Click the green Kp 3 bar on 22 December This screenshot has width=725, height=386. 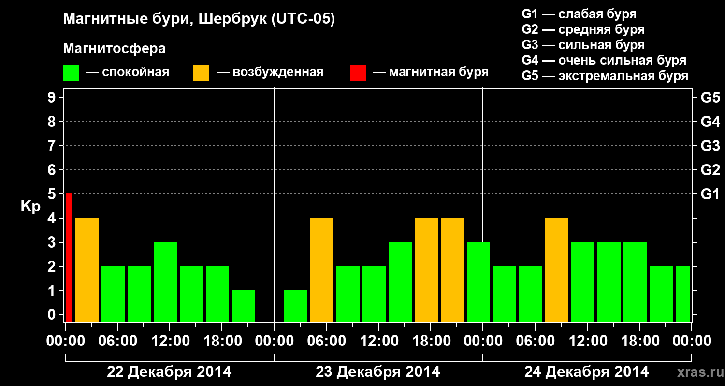[x=165, y=282]
